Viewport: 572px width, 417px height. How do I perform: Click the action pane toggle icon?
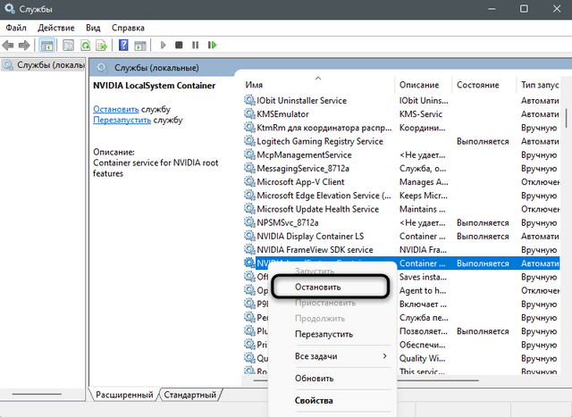(140, 46)
